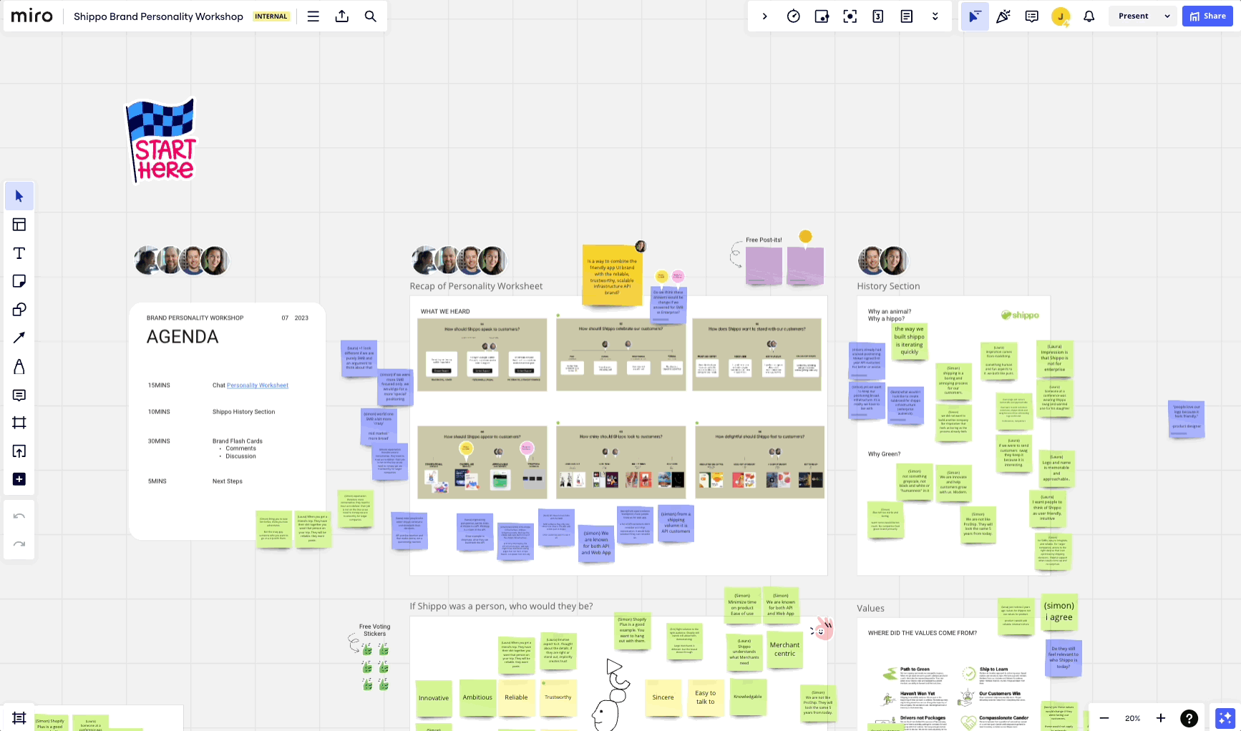Select the Trustworthy sticky note
1241x731 pixels.
[x=558, y=697]
